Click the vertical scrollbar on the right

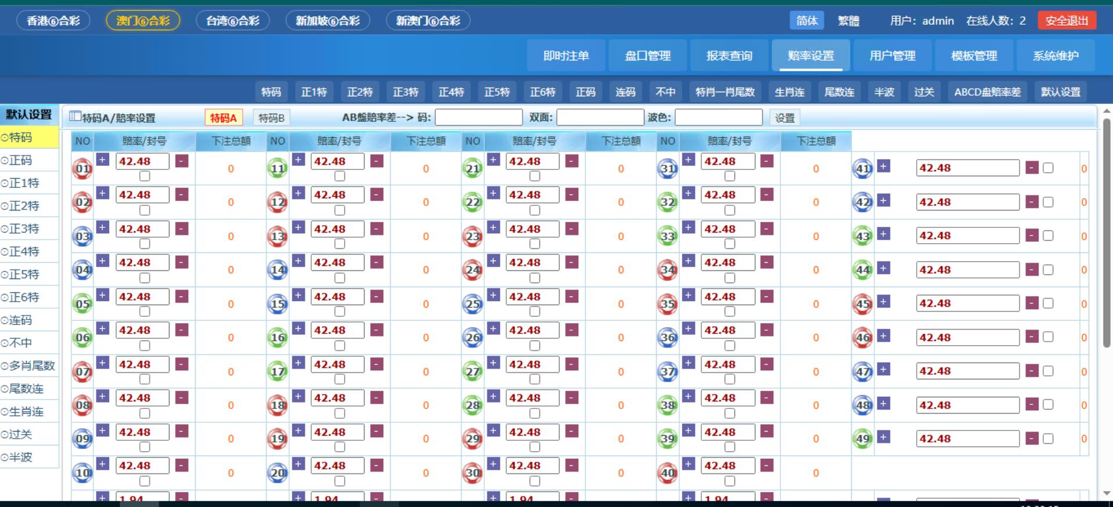point(1107,232)
